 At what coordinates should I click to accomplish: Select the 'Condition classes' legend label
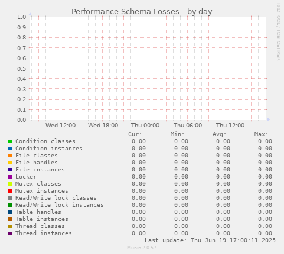point(45,141)
